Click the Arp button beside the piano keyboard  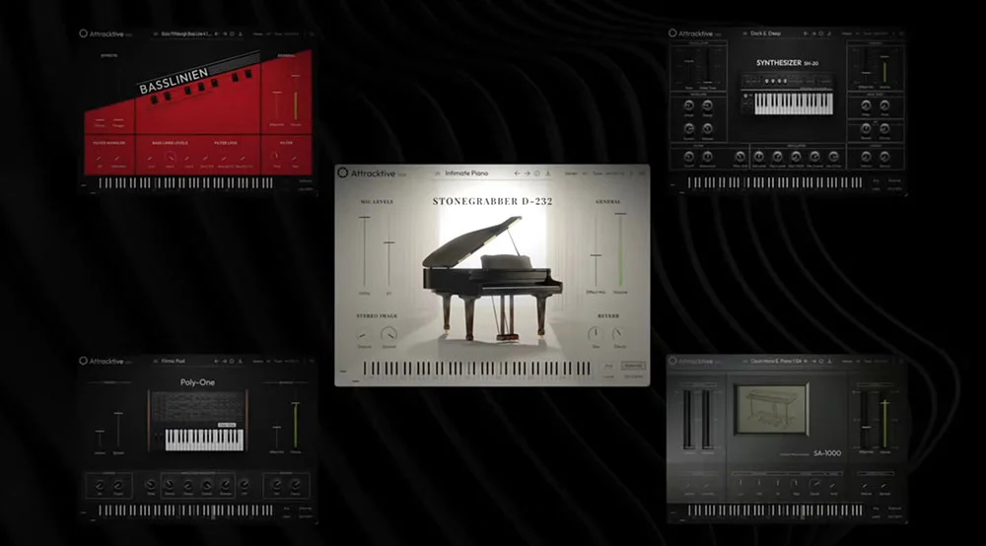point(608,366)
